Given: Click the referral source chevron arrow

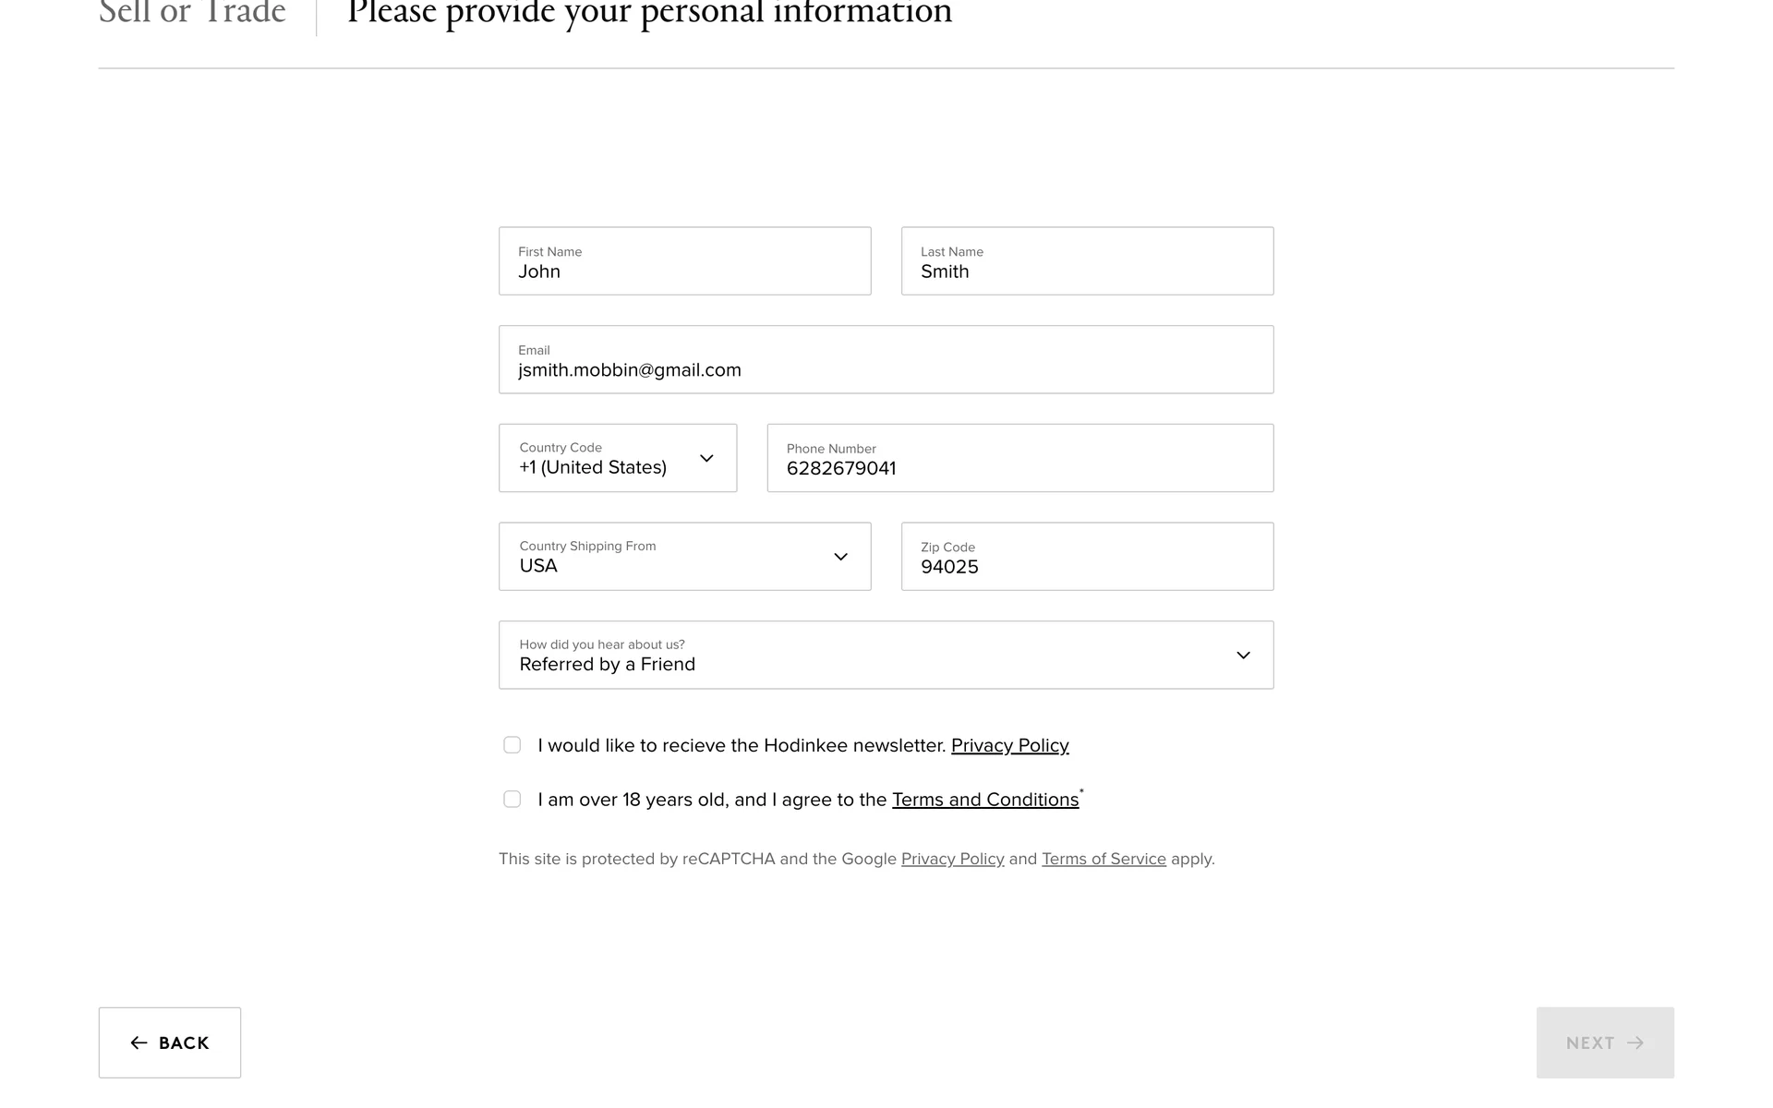Looking at the screenshot, I should 1243,656.
